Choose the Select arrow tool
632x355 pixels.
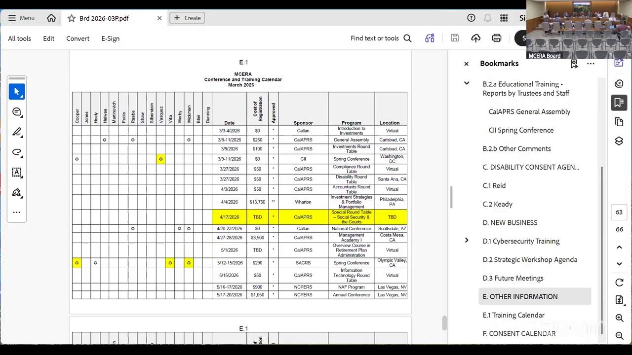tap(17, 92)
